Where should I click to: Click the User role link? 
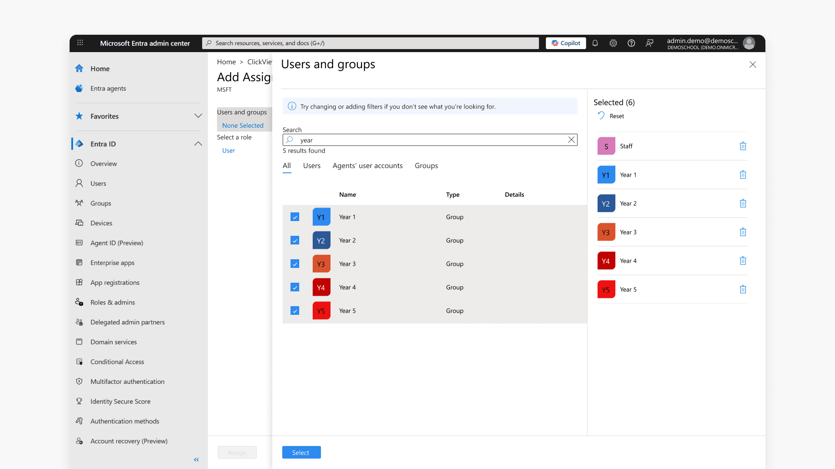pyautogui.click(x=228, y=151)
